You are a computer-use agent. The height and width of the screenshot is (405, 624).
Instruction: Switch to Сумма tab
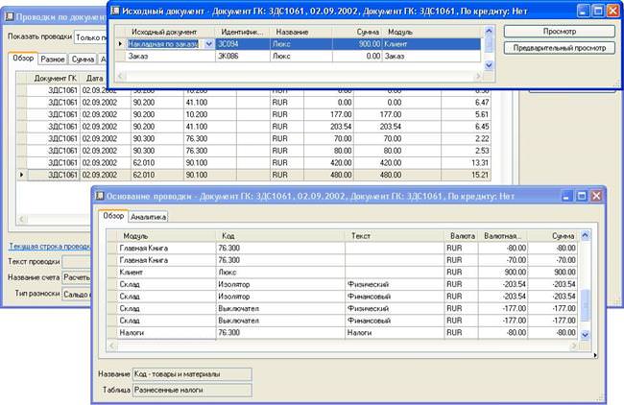83,60
